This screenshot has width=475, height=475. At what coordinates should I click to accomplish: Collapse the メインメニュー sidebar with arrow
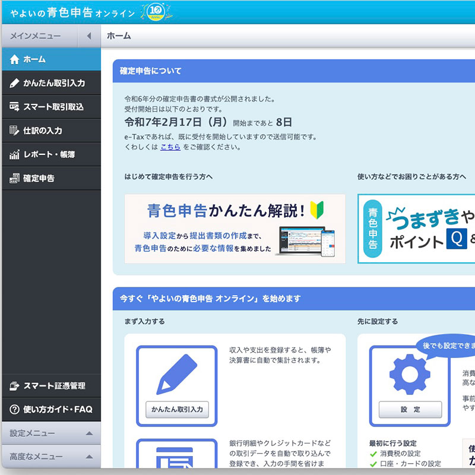tap(89, 36)
